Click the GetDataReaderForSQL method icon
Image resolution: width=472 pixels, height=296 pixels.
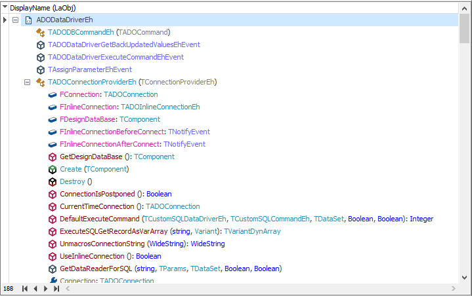tap(53, 268)
